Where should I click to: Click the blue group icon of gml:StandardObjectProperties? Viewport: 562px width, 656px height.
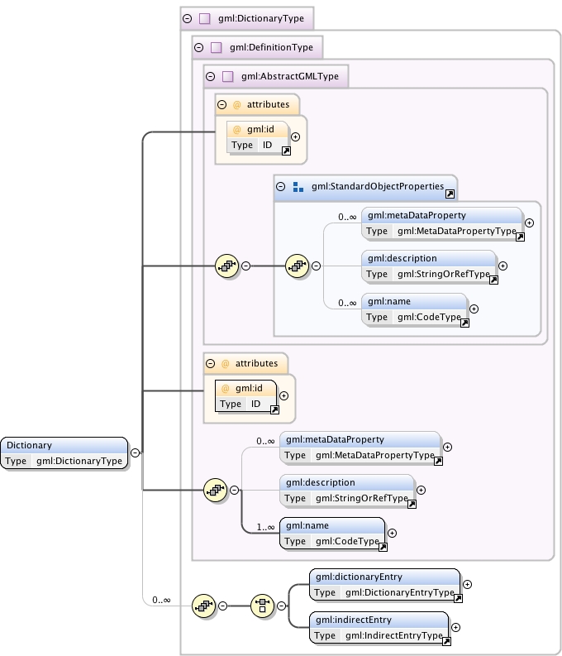click(x=298, y=187)
